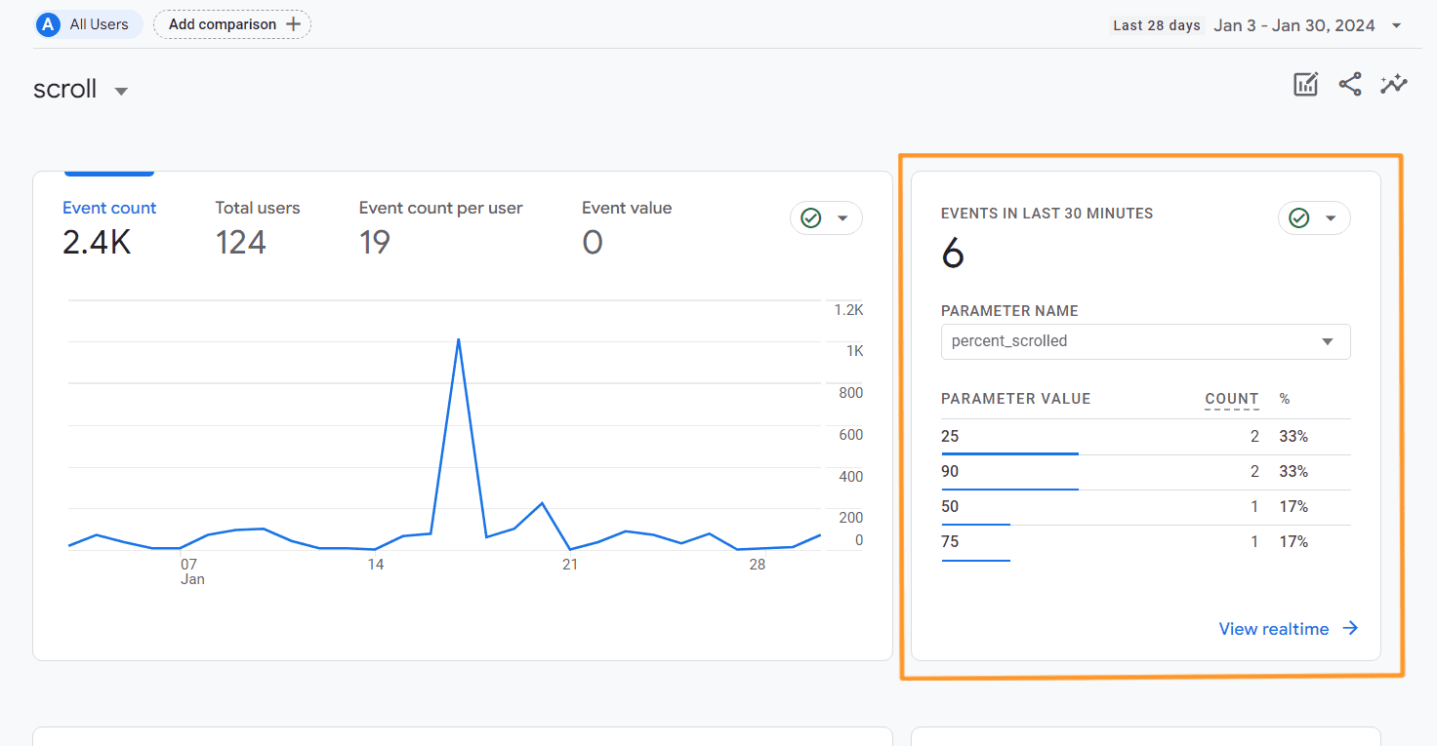Click the Jan 3 - Jan 30, 2024 date range
The height and width of the screenshot is (746, 1437).
point(1294,25)
